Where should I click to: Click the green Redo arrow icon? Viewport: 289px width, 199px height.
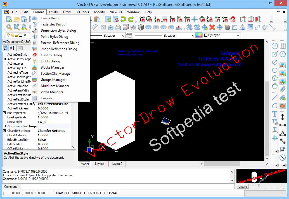(x=131, y=19)
